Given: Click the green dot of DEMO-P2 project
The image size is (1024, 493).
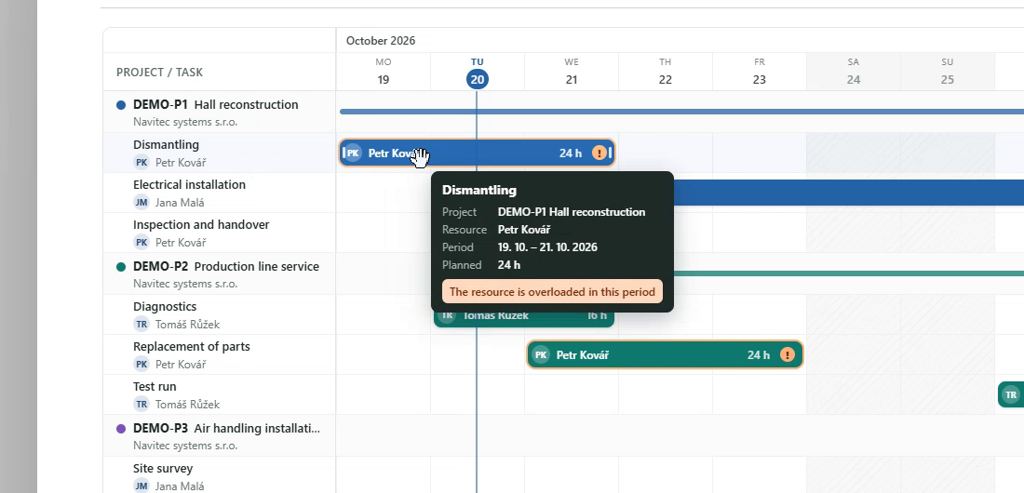Looking at the screenshot, I should click(121, 266).
